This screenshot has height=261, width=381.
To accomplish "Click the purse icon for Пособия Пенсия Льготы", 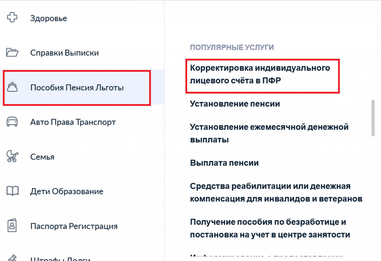I will pyautogui.click(x=12, y=88).
